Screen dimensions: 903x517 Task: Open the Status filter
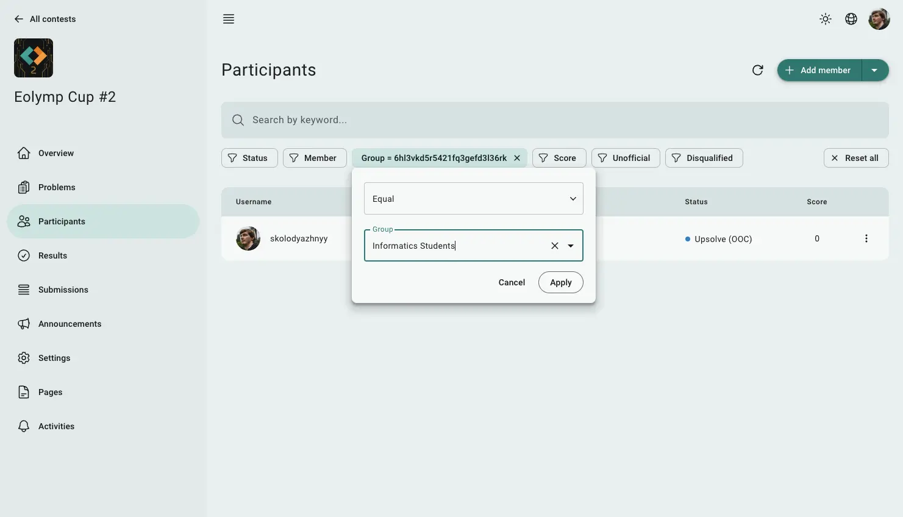point(249,158)
